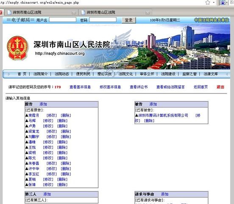Viewport: 234px width, 204px height.
Task: Focus the 密码 input field
Action: pos(103,20)
